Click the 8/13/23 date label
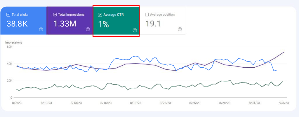This screenshot has height=117, width=299. pyautogui.click(x=76, y=103)
